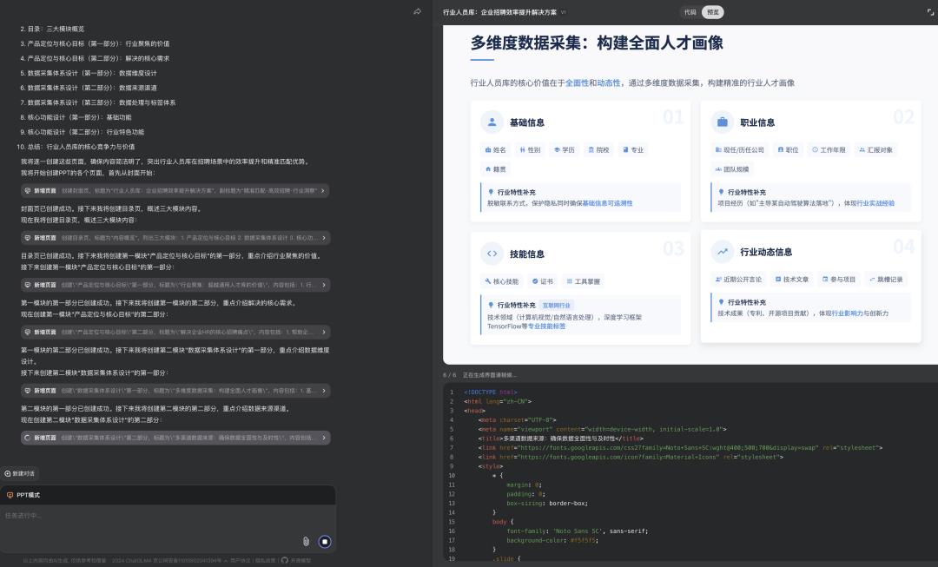Click the PPT模式 mode icon
The image size is (938, 567).
pos(10,495)
